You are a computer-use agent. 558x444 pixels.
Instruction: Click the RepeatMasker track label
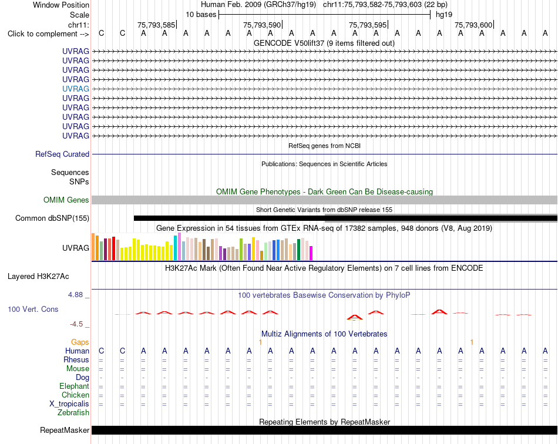[65, 430]
